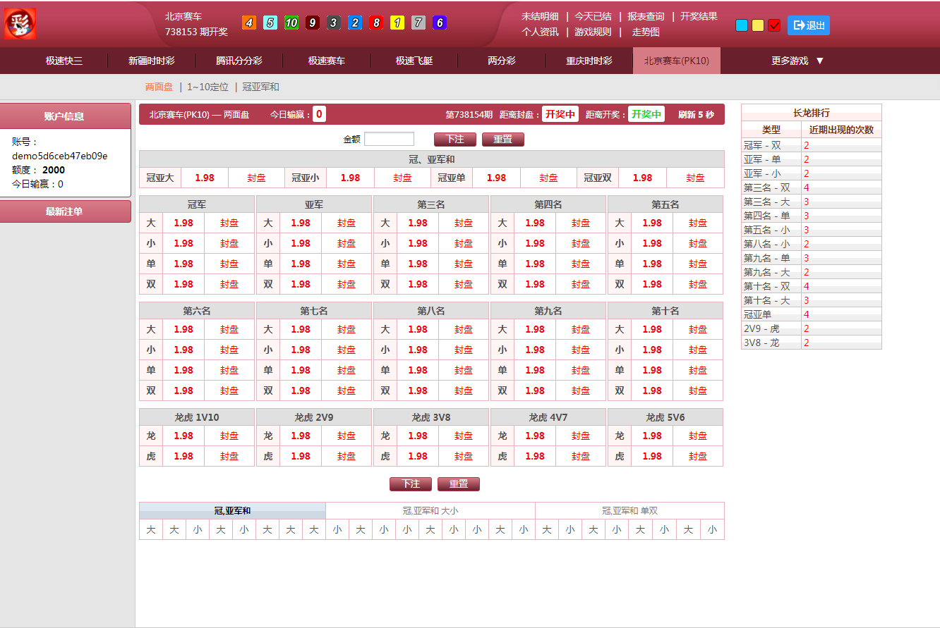Open the 1~10定位 sub-tab
This screenshot has width=940, height=628.
tap(207, 87)
